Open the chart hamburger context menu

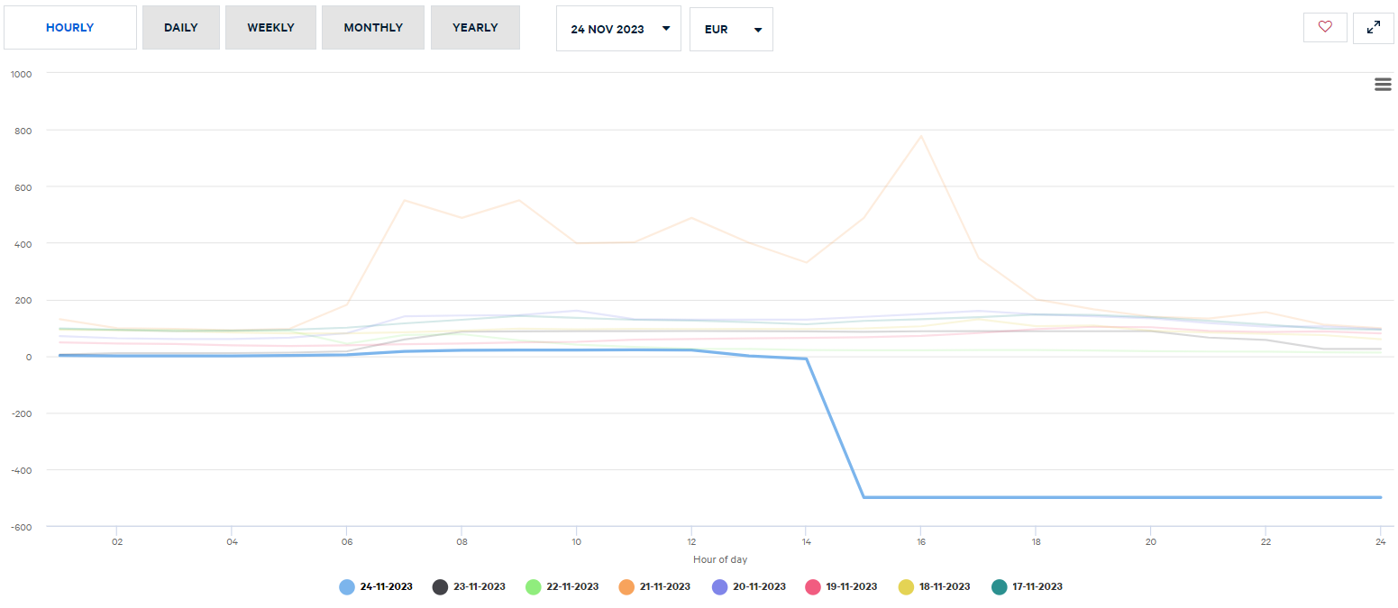click(1383, 85)
